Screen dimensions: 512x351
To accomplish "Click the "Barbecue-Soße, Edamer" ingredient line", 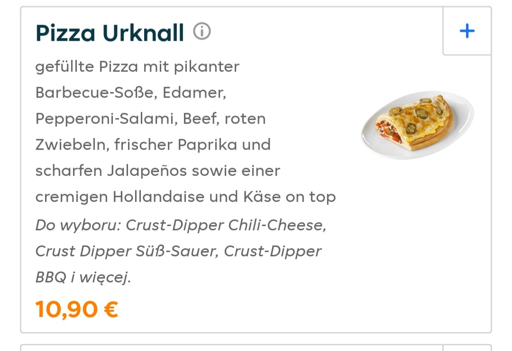I will click(x=130, y=92).
